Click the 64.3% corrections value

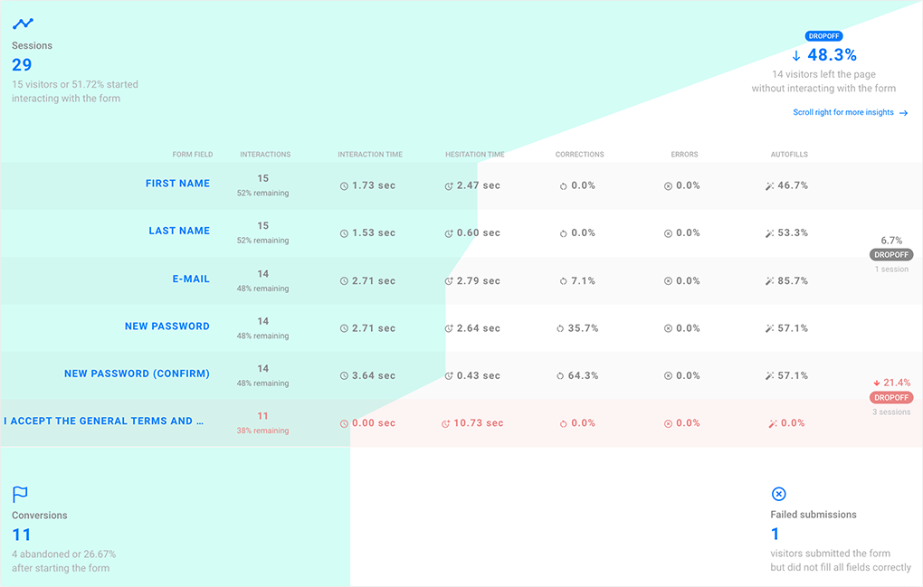(x=583, y=376)
